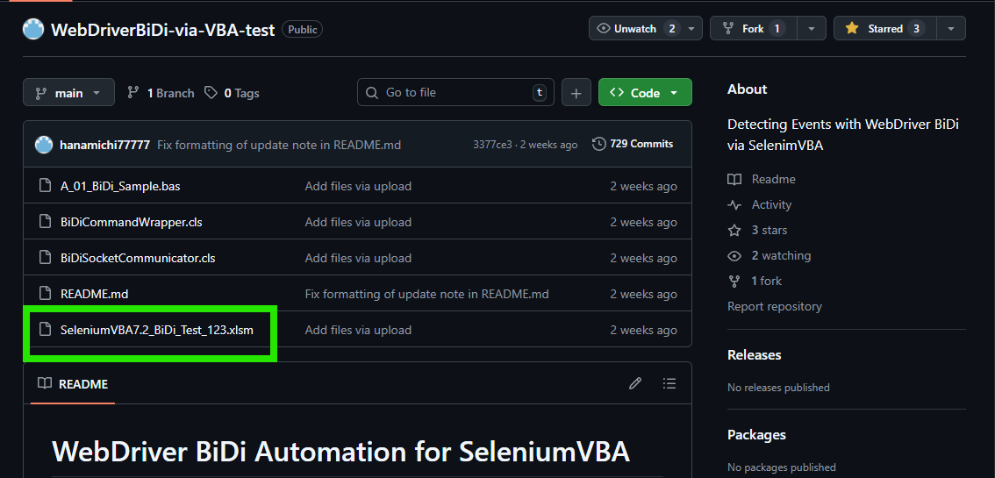Open the Packages heading link
Image resolution: width=995 pixels, height=478 pixels.
click(x=756, y=435)
